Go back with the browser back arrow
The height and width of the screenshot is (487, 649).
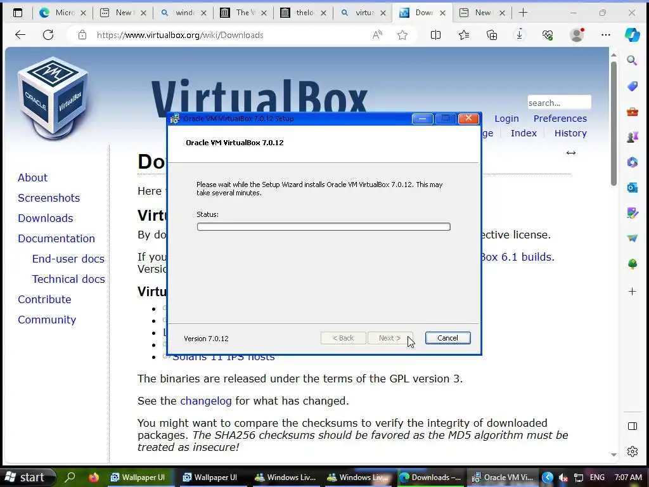(x=20, y=35)
